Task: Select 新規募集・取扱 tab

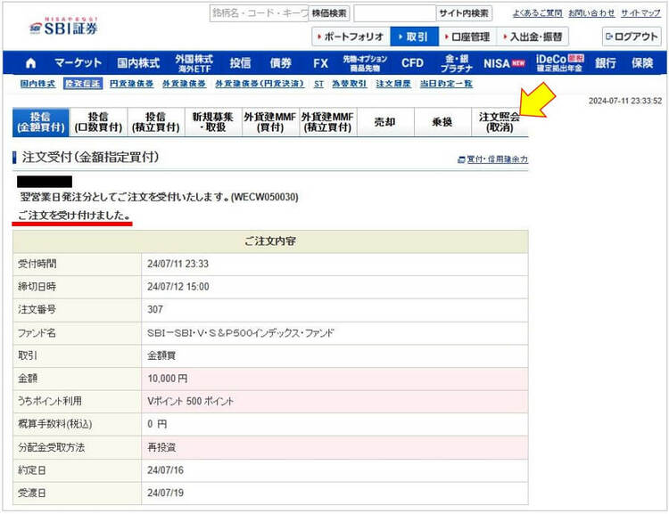Action: pyautogui.click(x=213, y=122)
